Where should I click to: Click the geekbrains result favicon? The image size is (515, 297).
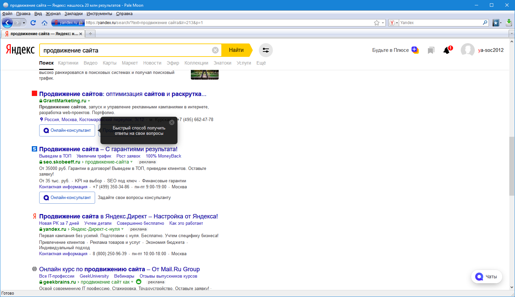[34, 269]
